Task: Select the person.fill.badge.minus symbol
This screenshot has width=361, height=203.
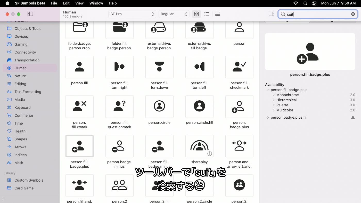Action: click(x=159, y=146)
